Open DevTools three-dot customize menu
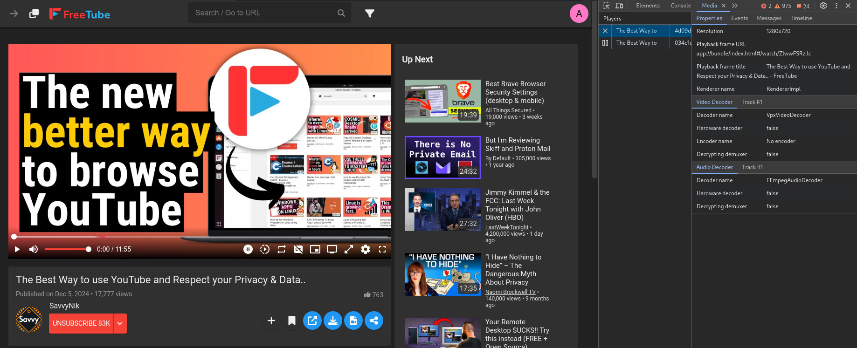Image resolution: width=857 pixels, height=348 pixels. (x=836, y=6)
